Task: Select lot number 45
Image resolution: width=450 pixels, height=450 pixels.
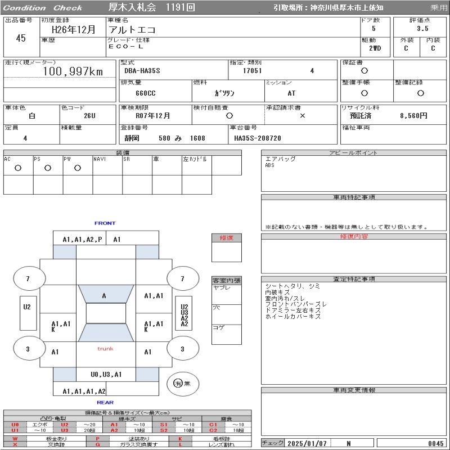Action: click(21, 38)
